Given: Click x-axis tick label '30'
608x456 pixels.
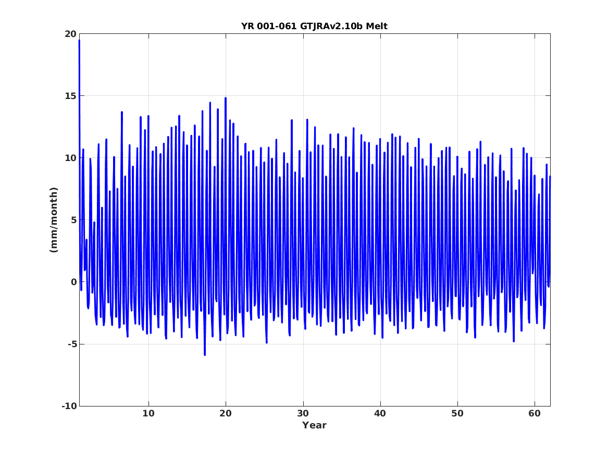Looking at the screenshot, I should [303, 413].
